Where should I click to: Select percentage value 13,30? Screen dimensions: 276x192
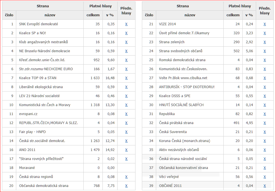tap(110, 105)
